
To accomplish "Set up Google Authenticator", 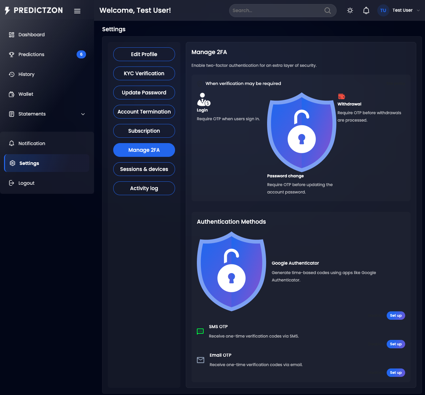I will coord(396,316).
